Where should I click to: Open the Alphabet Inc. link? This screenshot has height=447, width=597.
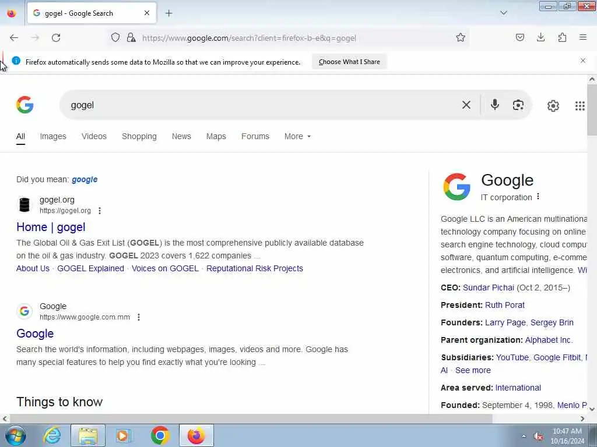click(x=549, y=340)
